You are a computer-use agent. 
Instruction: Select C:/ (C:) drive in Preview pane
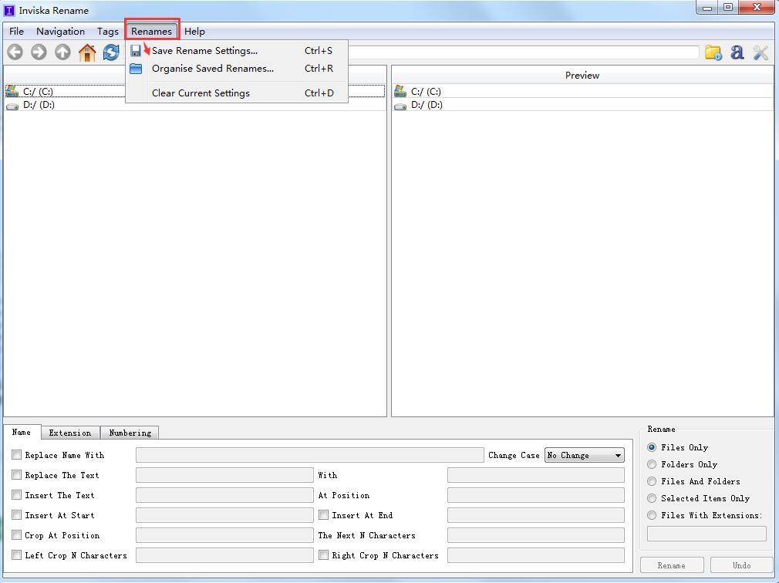(x=582, y=91)
